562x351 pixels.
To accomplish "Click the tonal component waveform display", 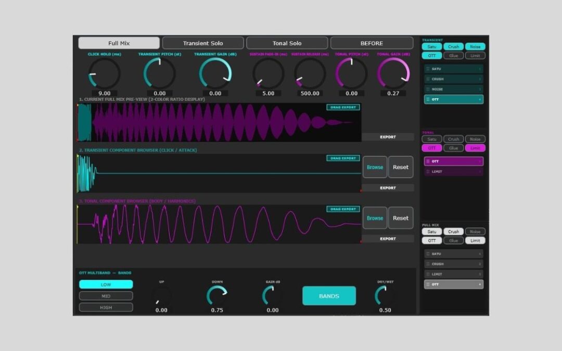I will click(219, 224).
